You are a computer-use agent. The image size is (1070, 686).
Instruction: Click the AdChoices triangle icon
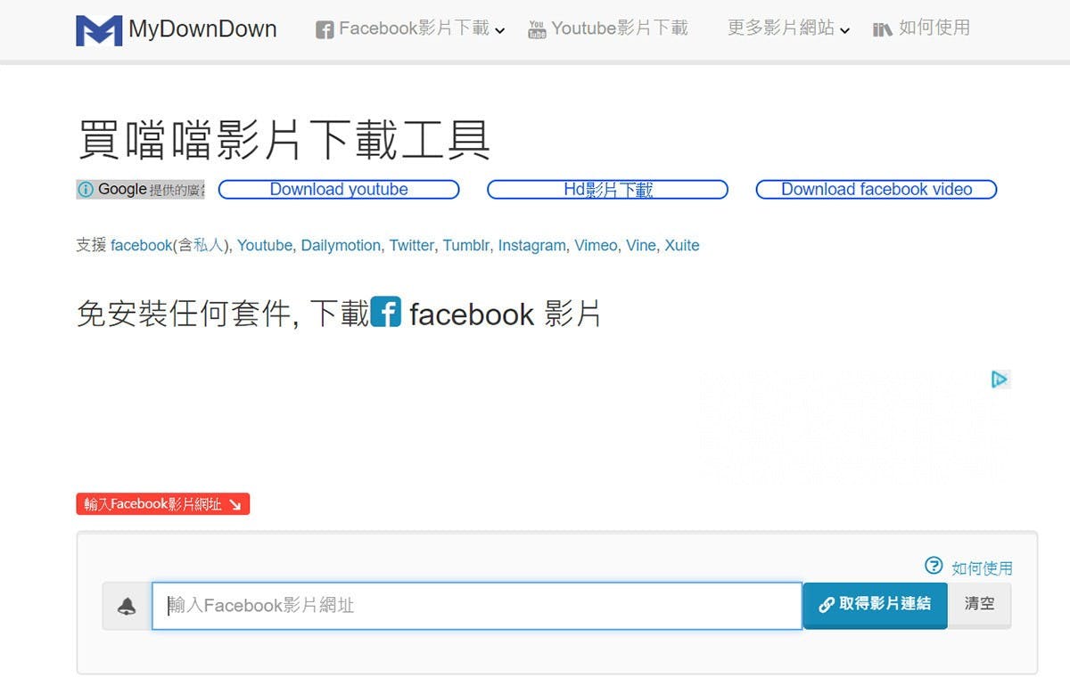(1000, 380)
